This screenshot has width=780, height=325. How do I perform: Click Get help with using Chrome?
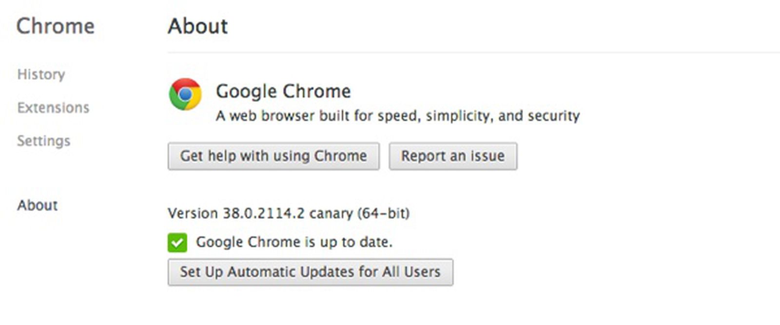pyautogui.click(x=273, y=156)
